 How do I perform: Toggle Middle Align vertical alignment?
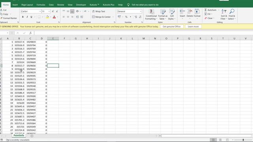[x=68, y=11]
